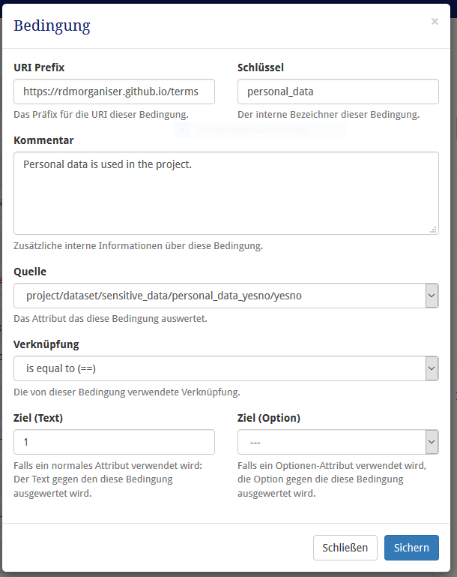The height and width of the screenshot is (577, 457).
Task: Click the Schließen button
Action: point(345,548)
